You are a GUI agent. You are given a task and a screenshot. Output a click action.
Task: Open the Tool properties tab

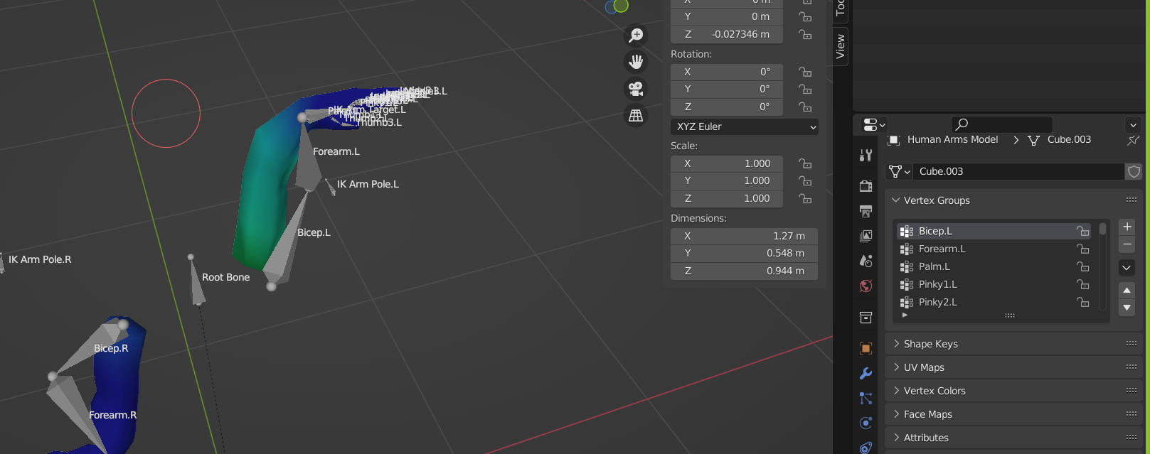point(866,156)
